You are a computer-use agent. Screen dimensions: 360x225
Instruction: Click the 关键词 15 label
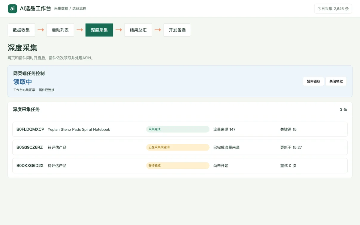click(288, 130)
